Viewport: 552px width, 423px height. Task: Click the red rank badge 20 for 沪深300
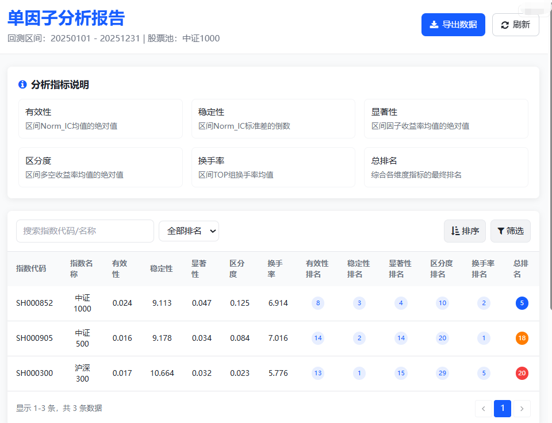522,373
